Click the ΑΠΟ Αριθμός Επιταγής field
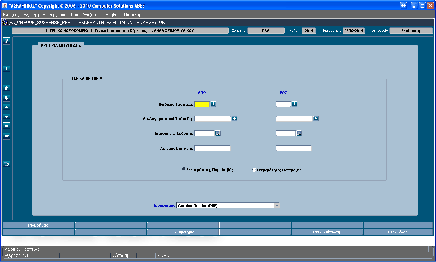436x262 pixels. point(212,148)
